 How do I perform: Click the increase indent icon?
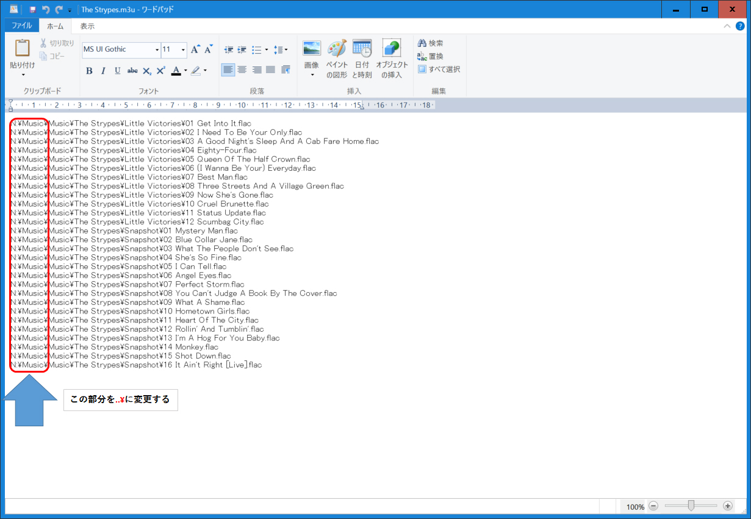click(x=242, y=49)
